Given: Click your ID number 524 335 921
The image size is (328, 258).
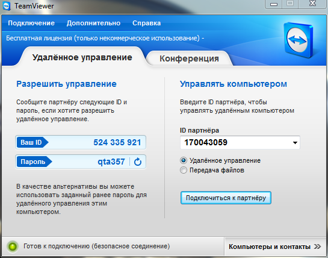Looking at the screenshot, I should [x=117, y=142].
